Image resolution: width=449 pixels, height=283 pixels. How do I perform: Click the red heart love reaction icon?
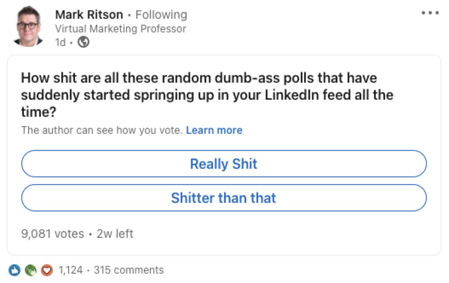(x=47, y=270)
